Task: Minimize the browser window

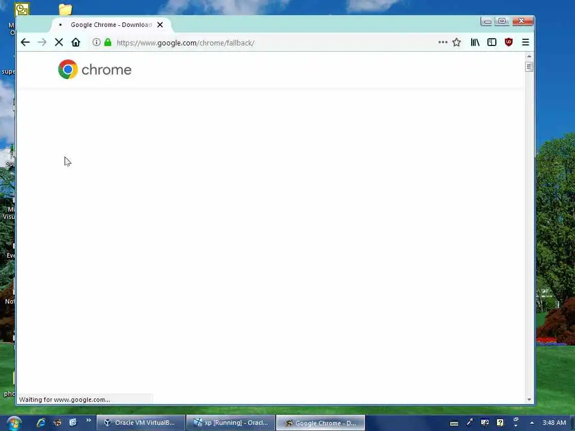Action: [x=487, y=21]
